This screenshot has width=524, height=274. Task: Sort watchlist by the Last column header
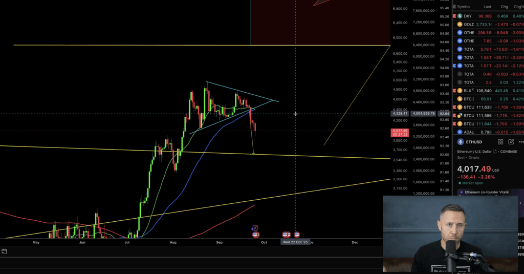[487, 7]
